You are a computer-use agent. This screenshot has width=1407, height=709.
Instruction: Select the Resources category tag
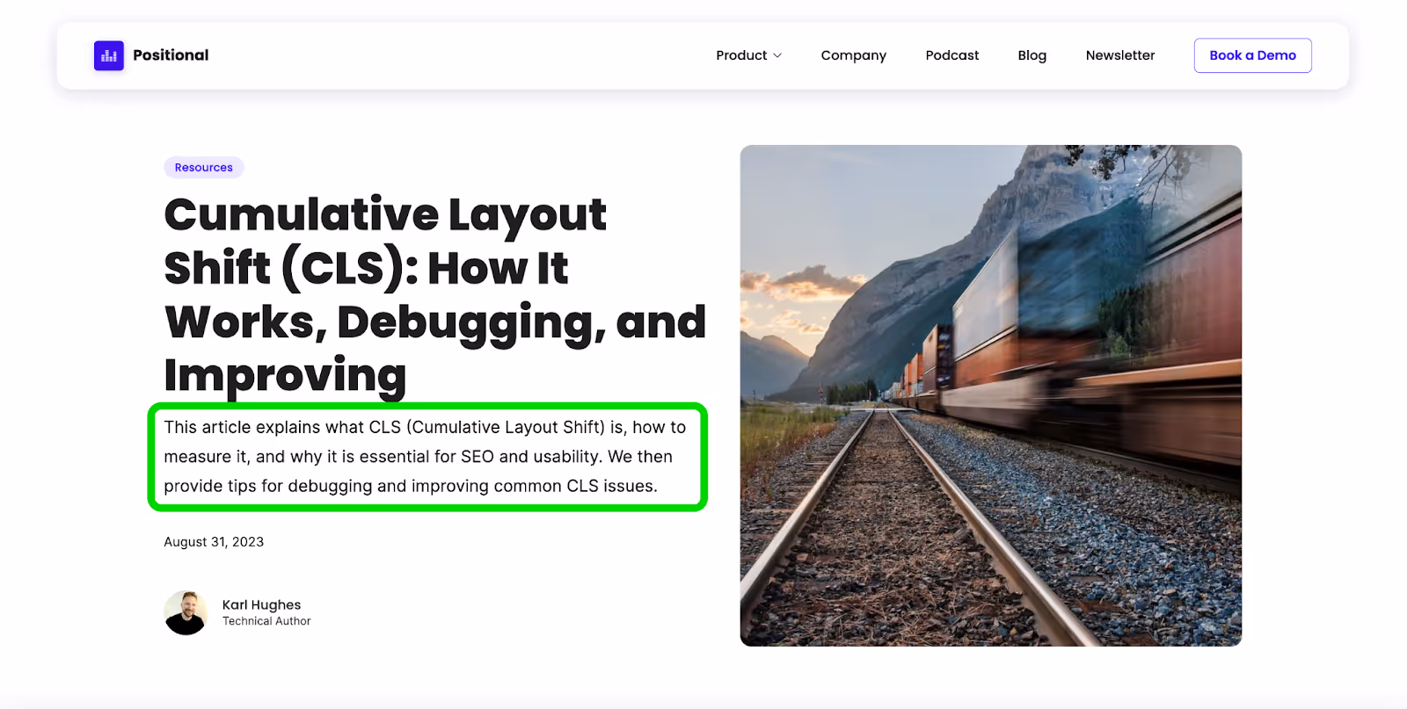(203, 168)
